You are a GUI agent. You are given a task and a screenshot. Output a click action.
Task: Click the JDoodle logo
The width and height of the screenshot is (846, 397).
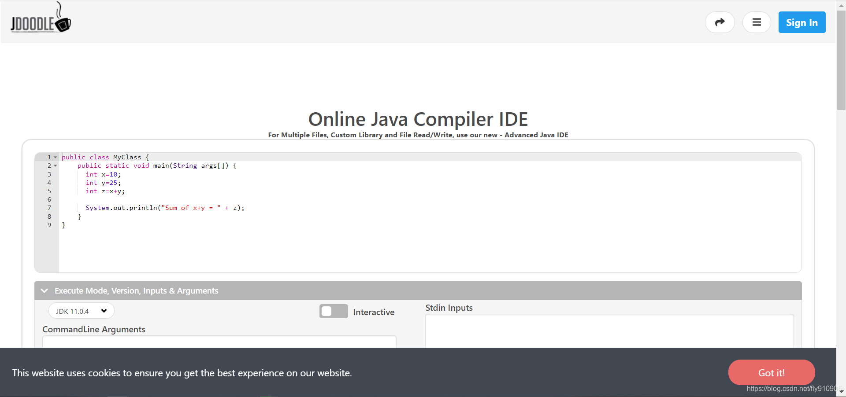click(x=41, y=18)
